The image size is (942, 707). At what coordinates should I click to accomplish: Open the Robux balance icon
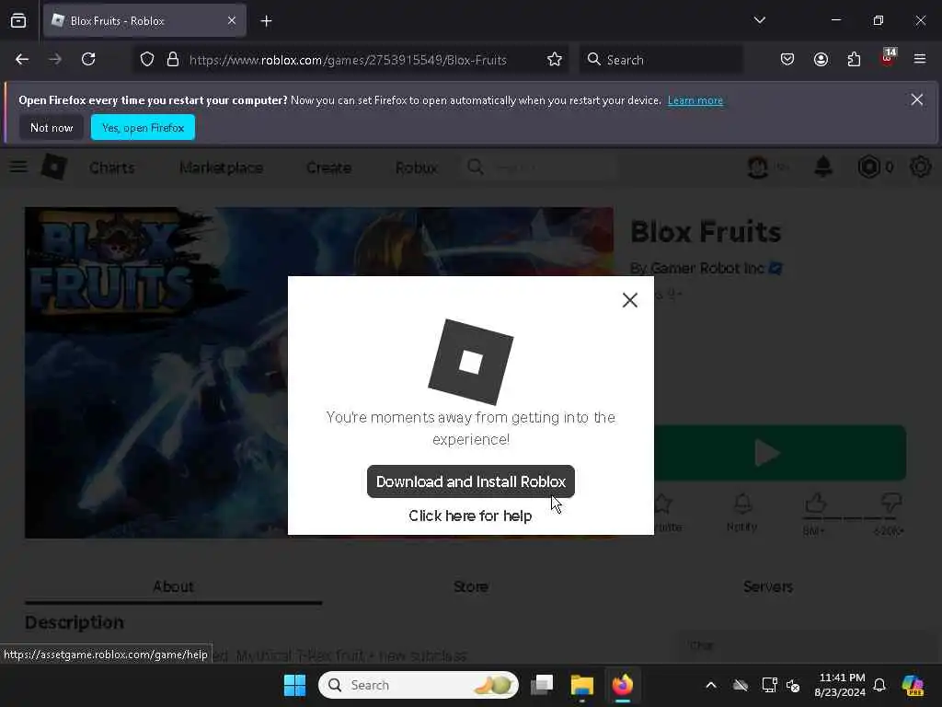pyautogui.click(x=868, y=167)
